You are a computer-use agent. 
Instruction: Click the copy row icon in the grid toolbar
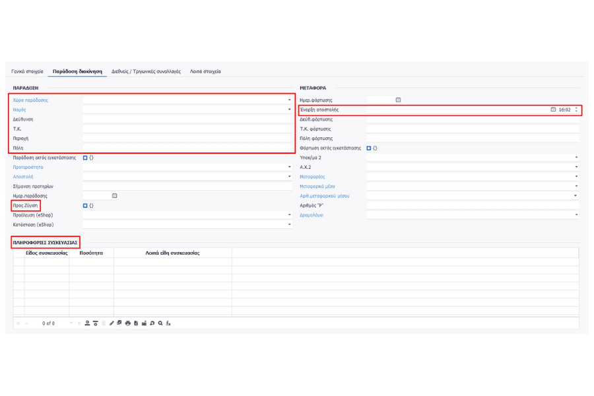tap(119, 323)
